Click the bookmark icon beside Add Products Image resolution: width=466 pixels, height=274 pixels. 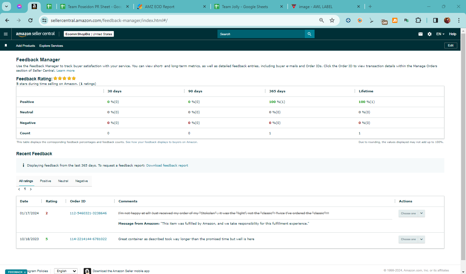(6, 46)
